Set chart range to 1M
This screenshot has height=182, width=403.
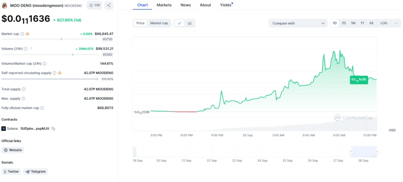pyautogui.click(x=353, y=23)
